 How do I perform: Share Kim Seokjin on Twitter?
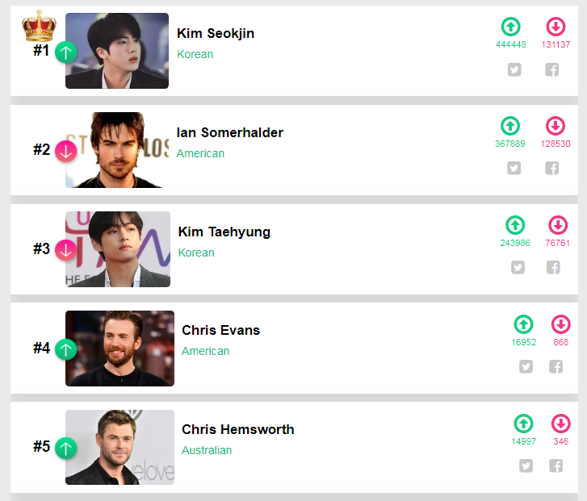[x=514, y=69]
